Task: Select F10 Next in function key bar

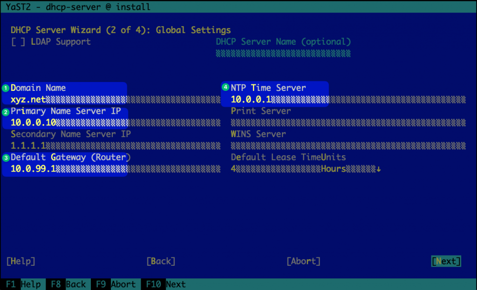Action: click(166, 284)
